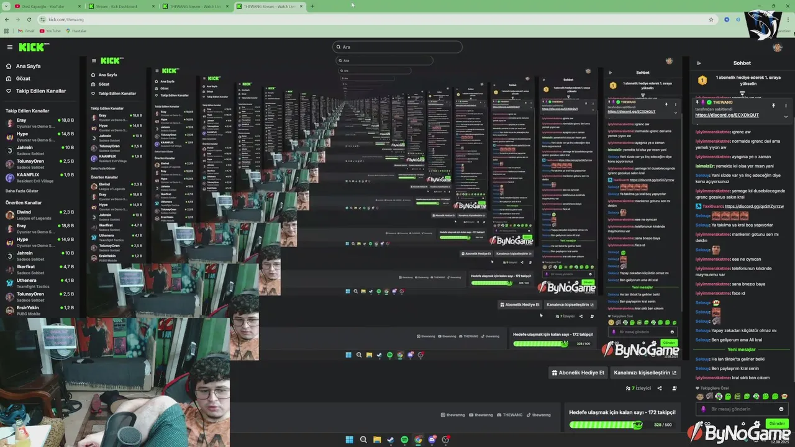This screenshot has width=795, height=447.
Task: Open Takip Edilen Kanallar in outermost sidebar
Action: click(x=36, y=91)
